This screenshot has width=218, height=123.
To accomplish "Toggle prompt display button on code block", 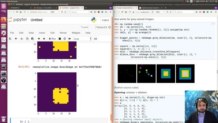I will 213,24.
